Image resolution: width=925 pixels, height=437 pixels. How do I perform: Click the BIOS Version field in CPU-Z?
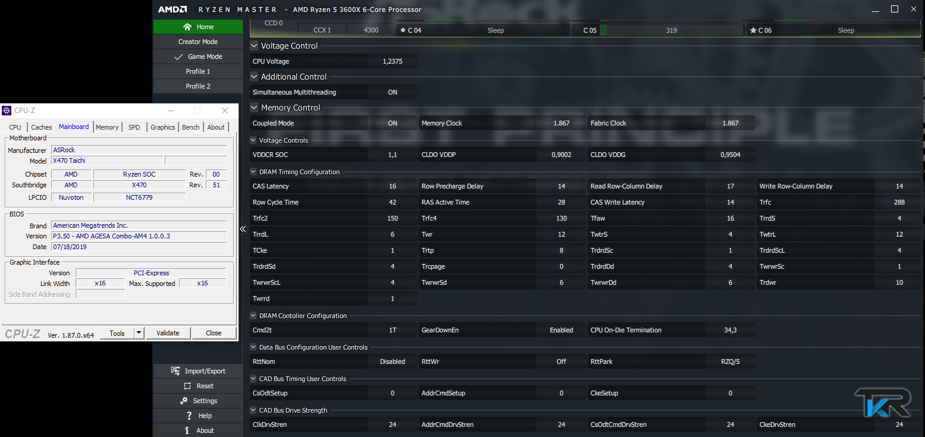point(139,236)
